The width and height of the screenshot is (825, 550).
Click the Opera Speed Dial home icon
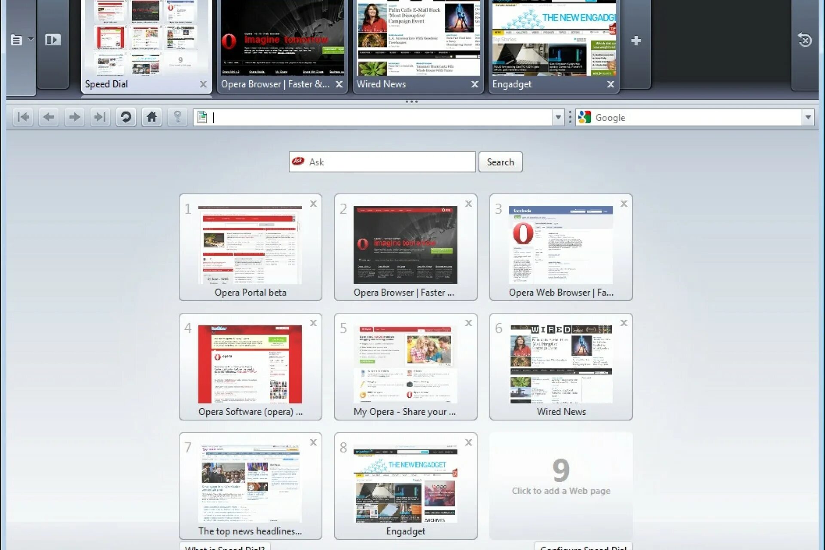152,116
